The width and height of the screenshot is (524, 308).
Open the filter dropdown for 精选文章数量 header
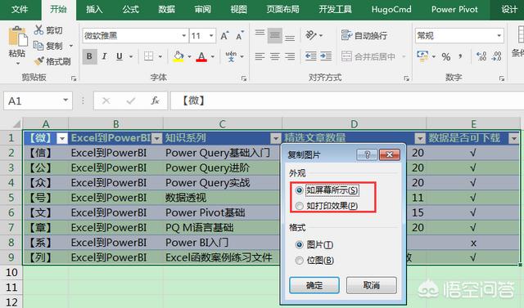pos(420,138)
